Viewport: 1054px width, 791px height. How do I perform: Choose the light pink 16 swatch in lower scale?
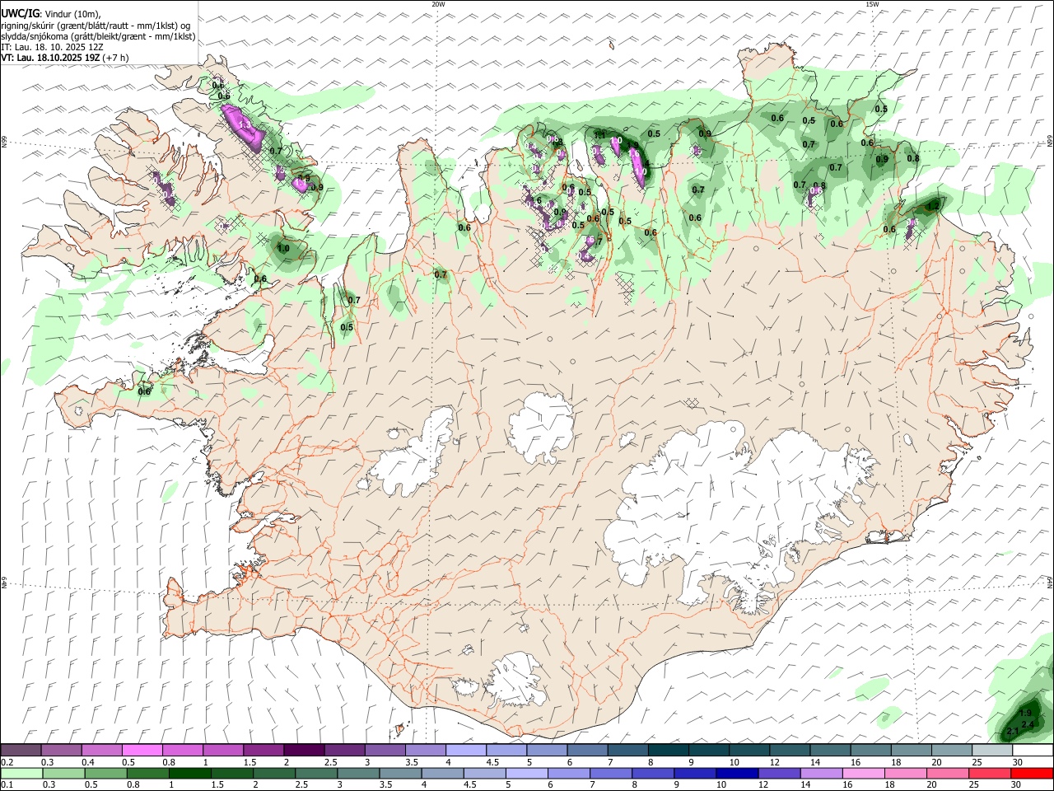[x=863, y=774]
